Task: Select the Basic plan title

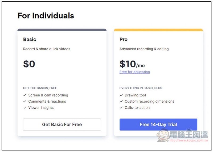Action: 30,40
